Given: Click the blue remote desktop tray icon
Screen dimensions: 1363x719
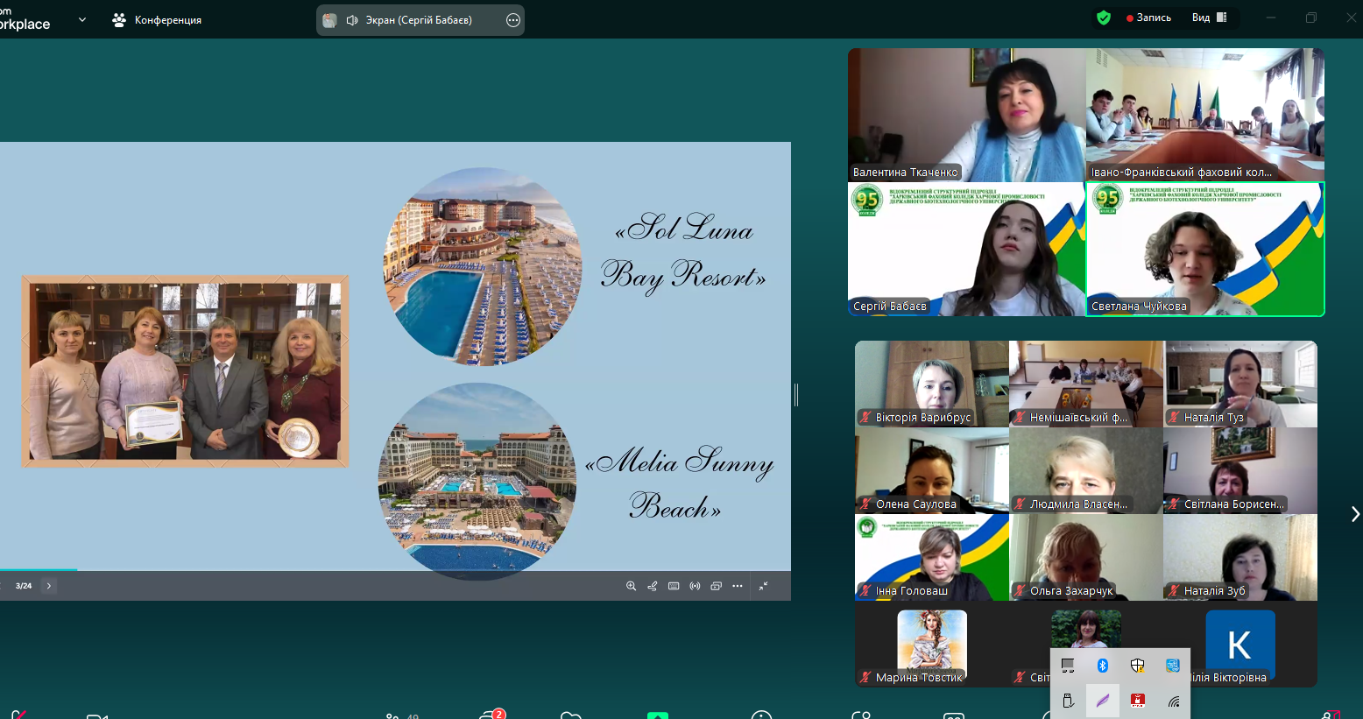Looking at the screenshot, I should pyautogui.click(x=1173, y=666).
